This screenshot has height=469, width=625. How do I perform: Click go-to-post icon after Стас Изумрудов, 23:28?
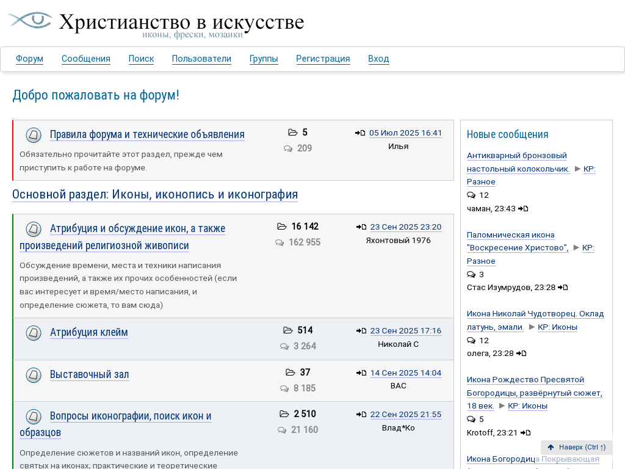(x=563, y=287)
